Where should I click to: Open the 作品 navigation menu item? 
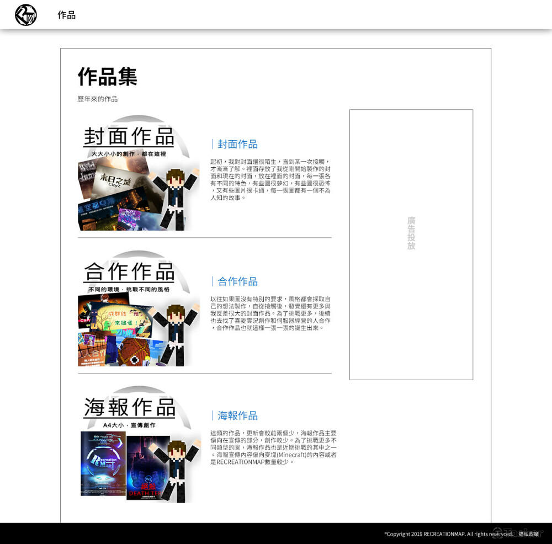pos(66,15)
